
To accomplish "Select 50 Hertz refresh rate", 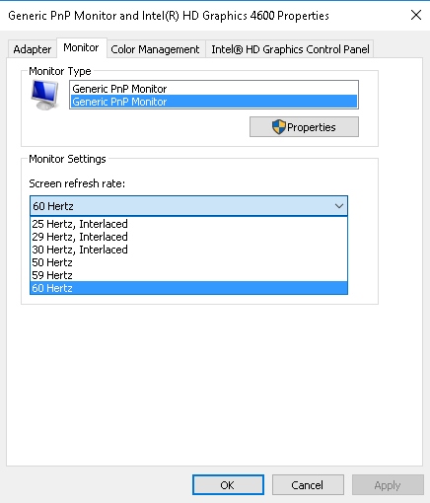I will click(x=188, y=262).
